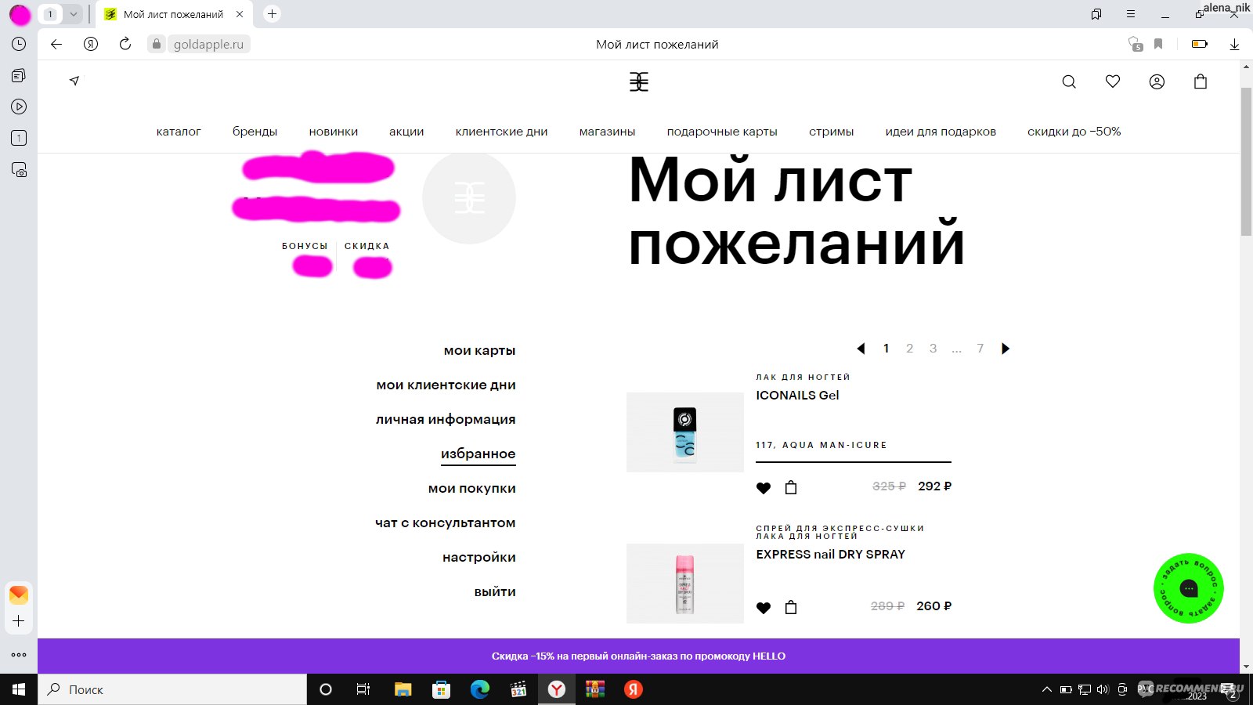Open Microsoft Edge from taskbar

click(479, 689)
